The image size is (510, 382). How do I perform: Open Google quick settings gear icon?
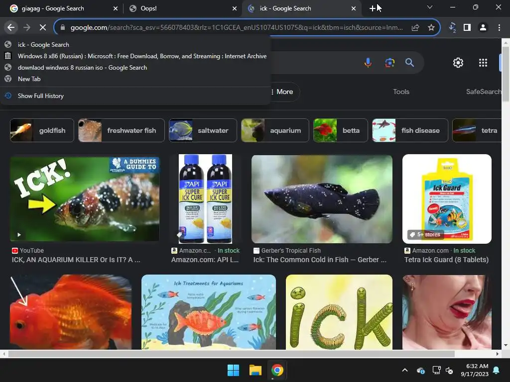pyautogui.click(x=458, y=62)
